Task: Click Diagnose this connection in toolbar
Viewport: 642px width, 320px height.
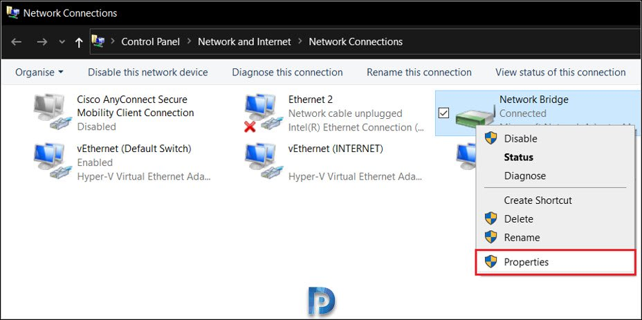Action: pos(287,73)
